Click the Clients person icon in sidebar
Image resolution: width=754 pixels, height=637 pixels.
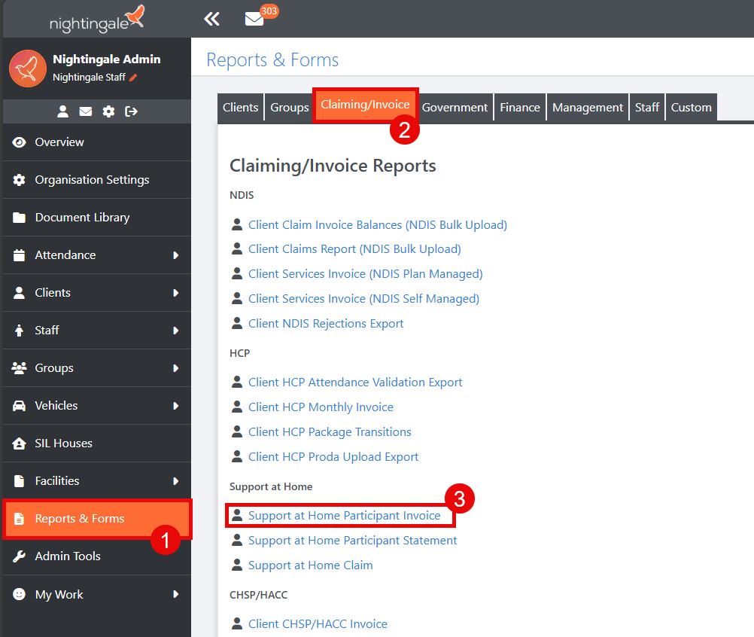tap(19, 292)
